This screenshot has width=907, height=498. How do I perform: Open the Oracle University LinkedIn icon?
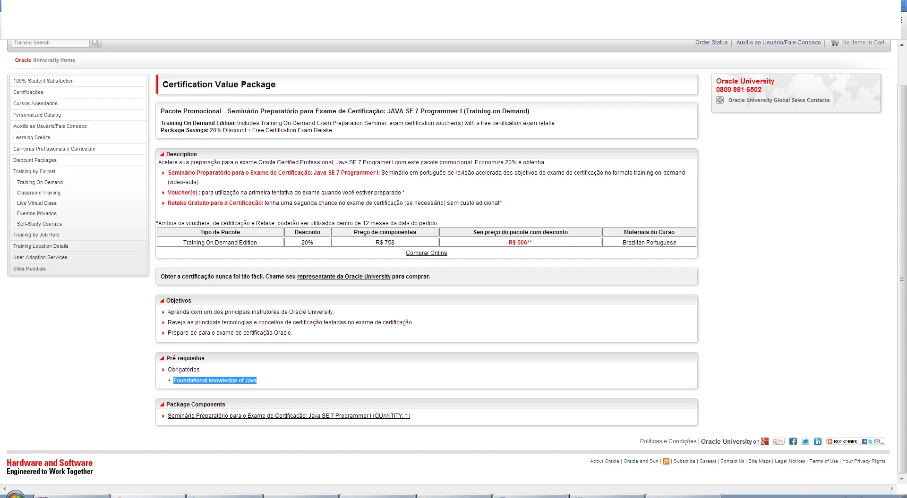818,441
